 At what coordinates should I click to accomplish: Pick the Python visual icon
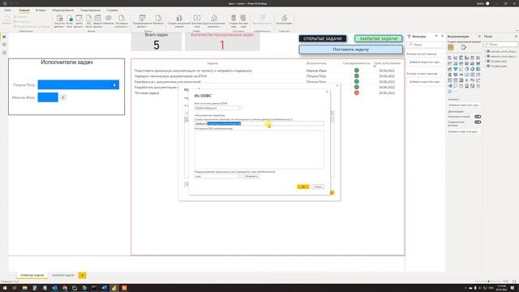pyautogui.click(x=472, y=80)
